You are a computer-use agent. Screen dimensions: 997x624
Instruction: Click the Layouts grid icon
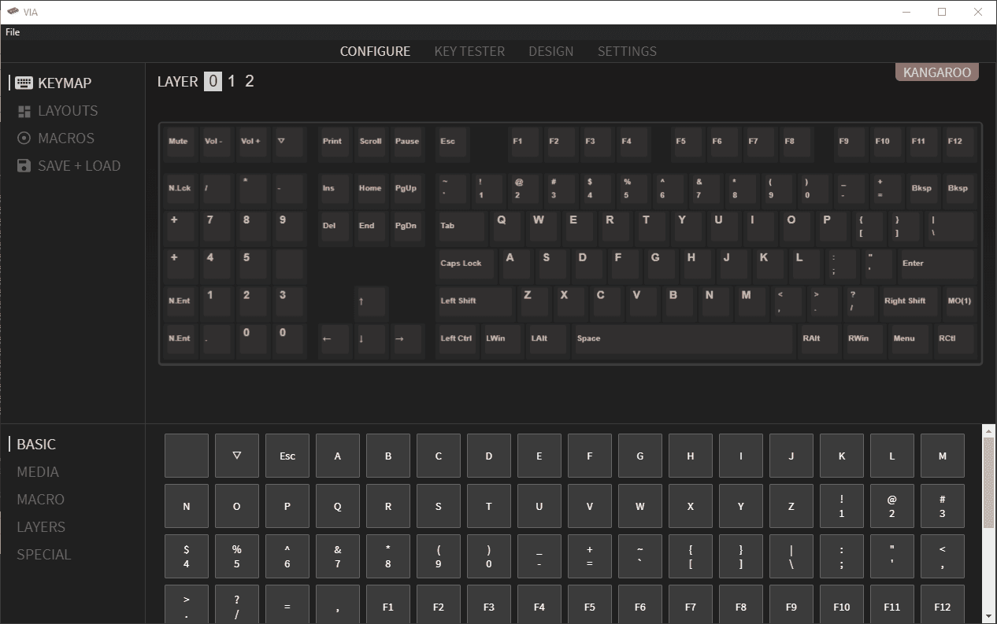coord(24,112)
